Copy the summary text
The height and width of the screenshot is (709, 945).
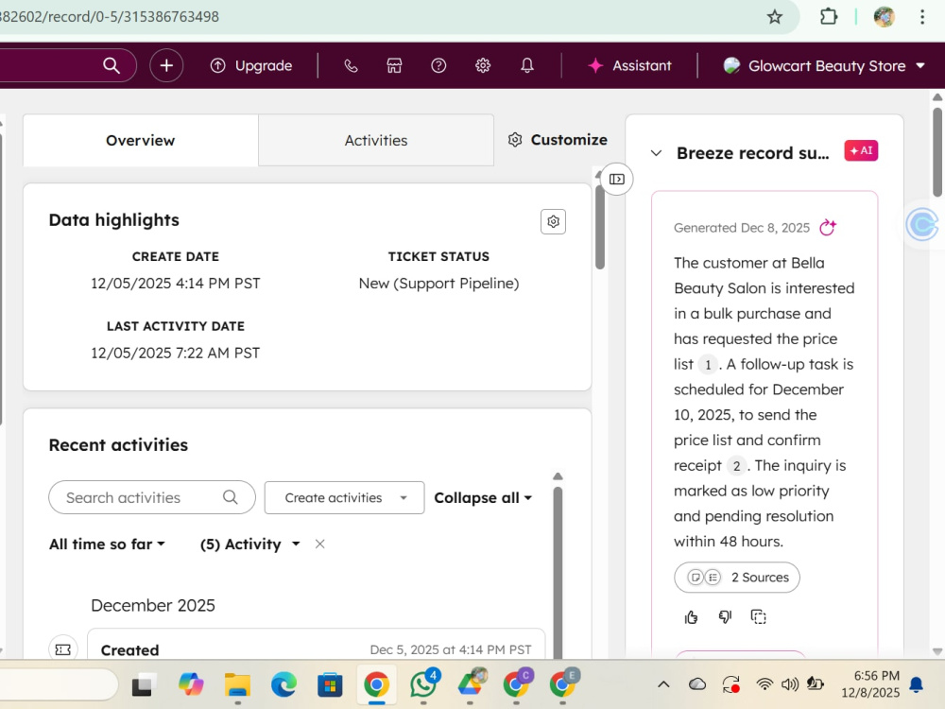(x=758, y=616)
